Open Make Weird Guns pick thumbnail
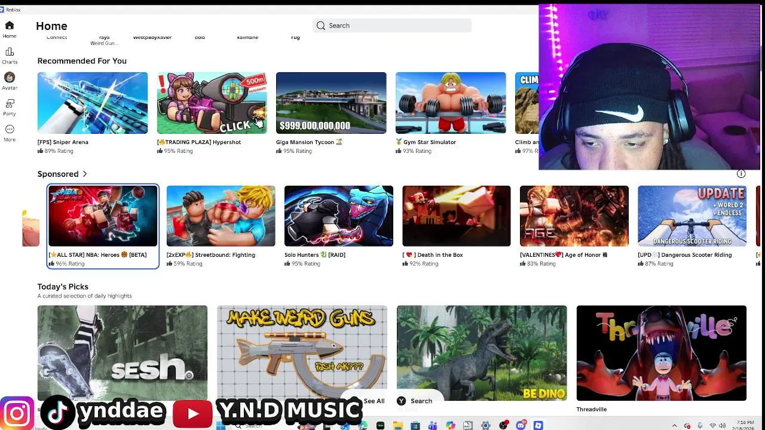765x430 pixels. pyautogui.click(x=302, y=353)
